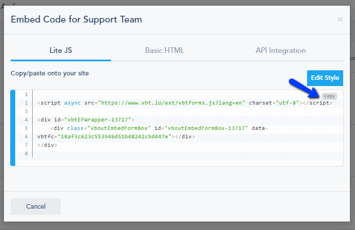Click the vboutEmbedFormBox class value
Viewport: 355px width, 230px height.
pos(117,128)
